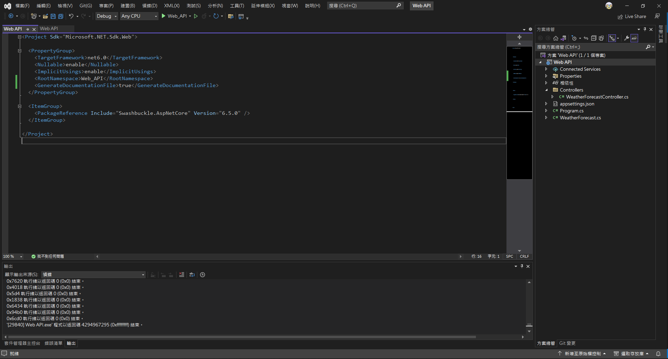Click the undo arrow icon
This screenshot has width=668, height=359.
point(71,16)
